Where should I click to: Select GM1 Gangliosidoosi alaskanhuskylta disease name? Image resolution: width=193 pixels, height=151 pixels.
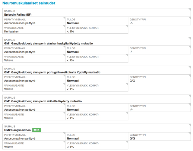tap(49, 43)
